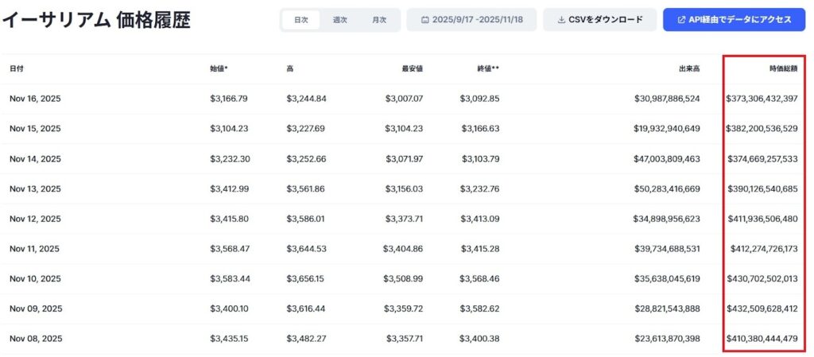
Task: Switch to the 週次 weekly tab
Action: click(340, 20)
